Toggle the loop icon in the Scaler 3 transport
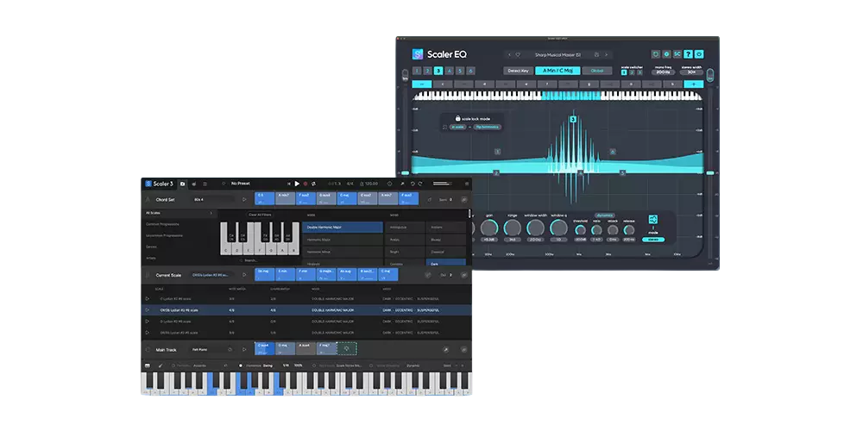The width and height of the screenshot is (863, 431). coord(313,184)
